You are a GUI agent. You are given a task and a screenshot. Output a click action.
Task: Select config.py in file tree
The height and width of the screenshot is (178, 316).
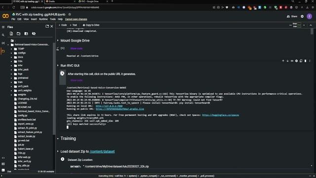(22, 115)
